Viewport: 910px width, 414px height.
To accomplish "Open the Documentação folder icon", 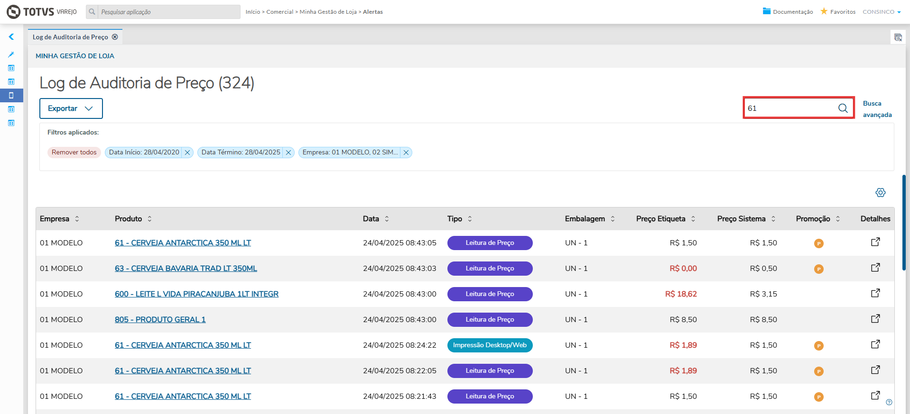I will pos(767,11).
